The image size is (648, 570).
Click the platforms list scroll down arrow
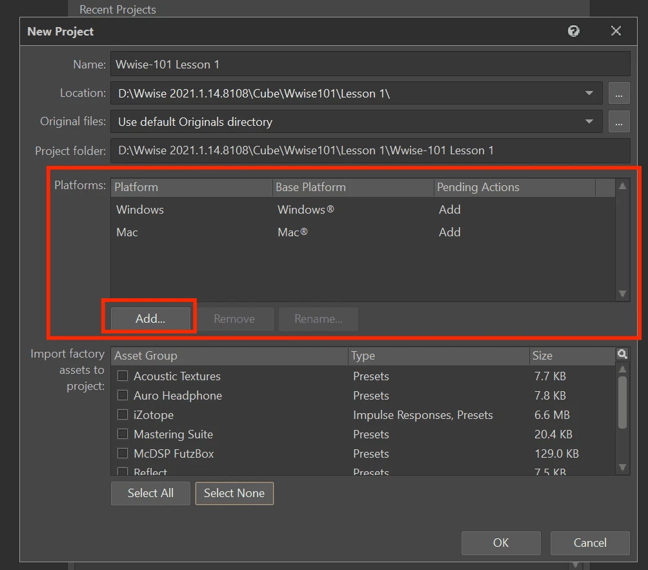[x=622, y=294]
